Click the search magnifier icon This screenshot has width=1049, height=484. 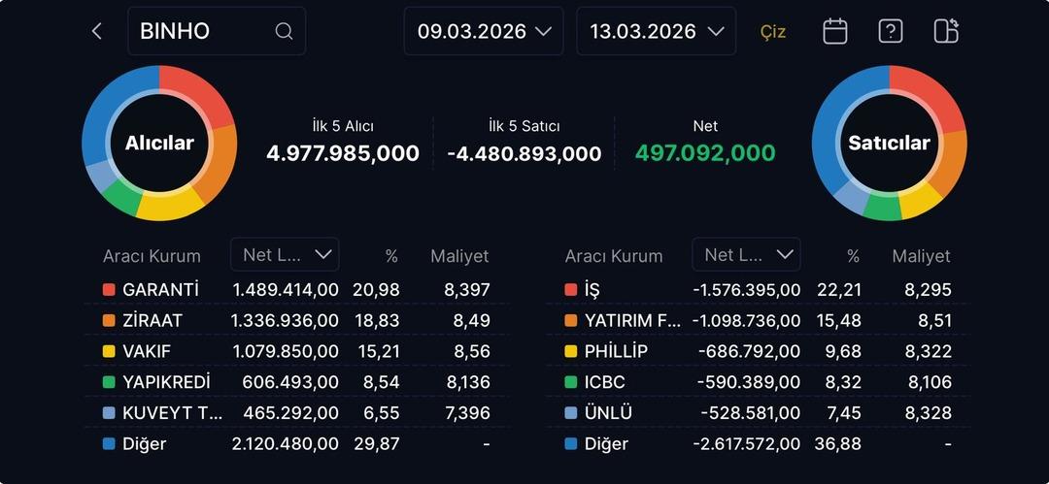click(284, 31)
